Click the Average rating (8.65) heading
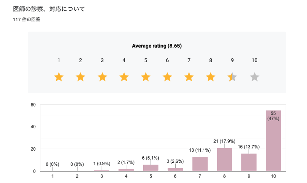Viewport: 307px width, 183px height. (157, 46)
